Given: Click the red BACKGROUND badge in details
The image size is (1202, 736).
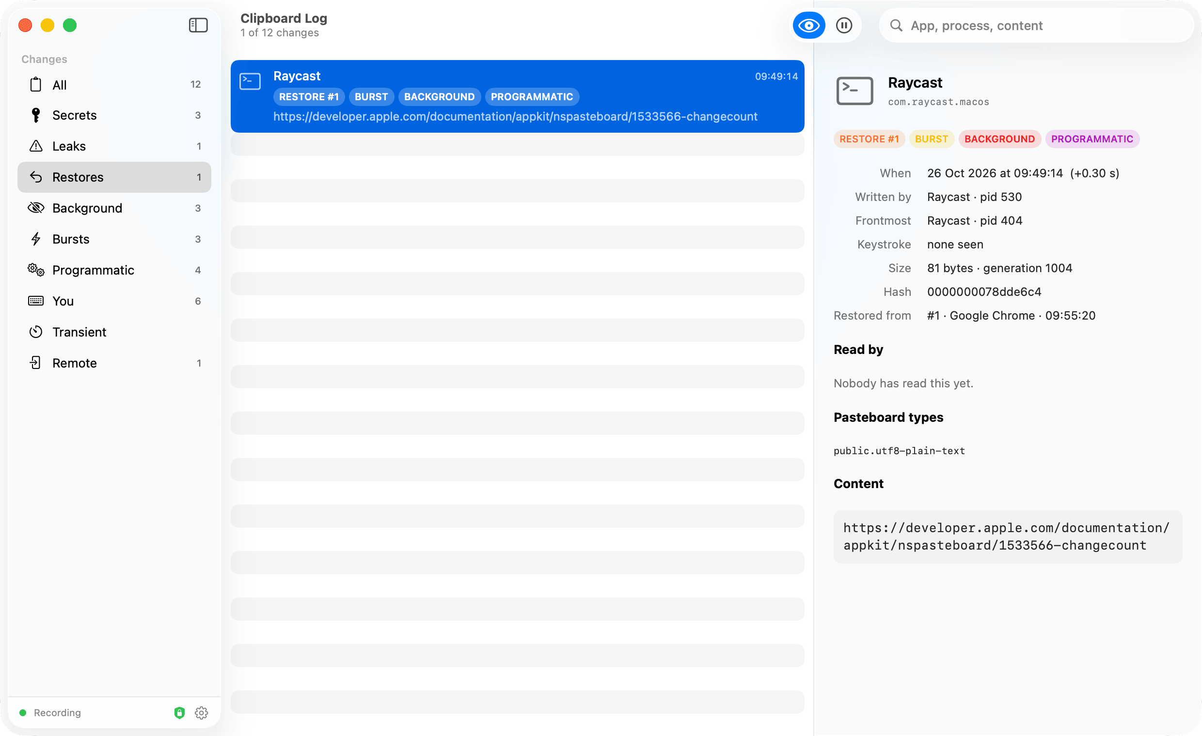Looking at the screenshot, I should pos(999,139).
